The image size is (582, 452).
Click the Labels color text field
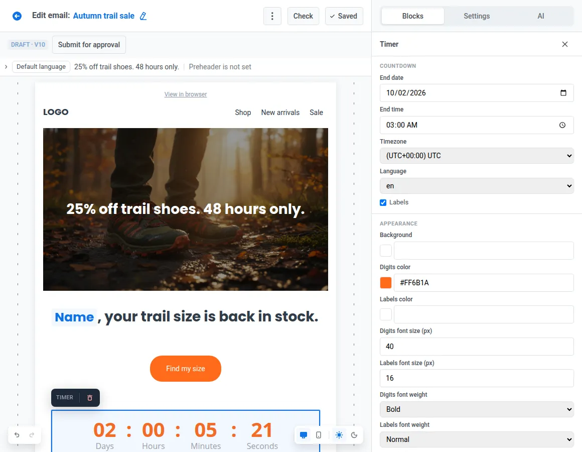pos(484,314)
